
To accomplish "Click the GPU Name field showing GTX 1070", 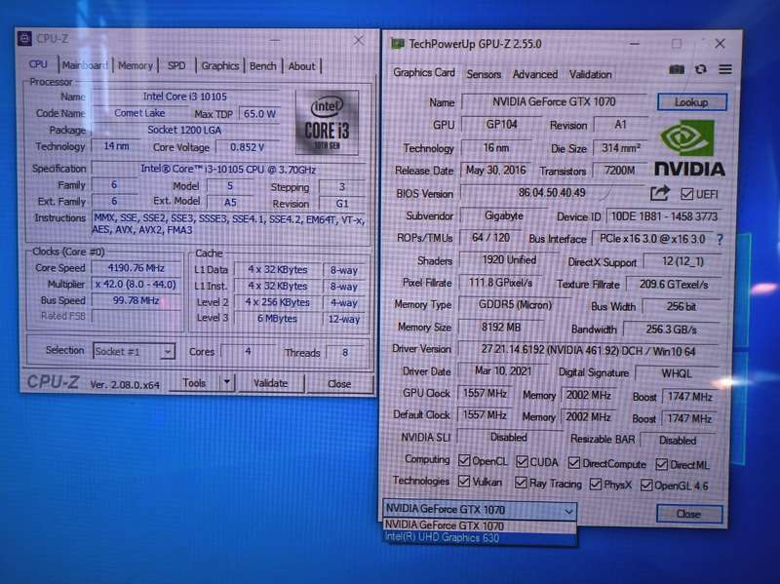I will [x=554, y=102].
